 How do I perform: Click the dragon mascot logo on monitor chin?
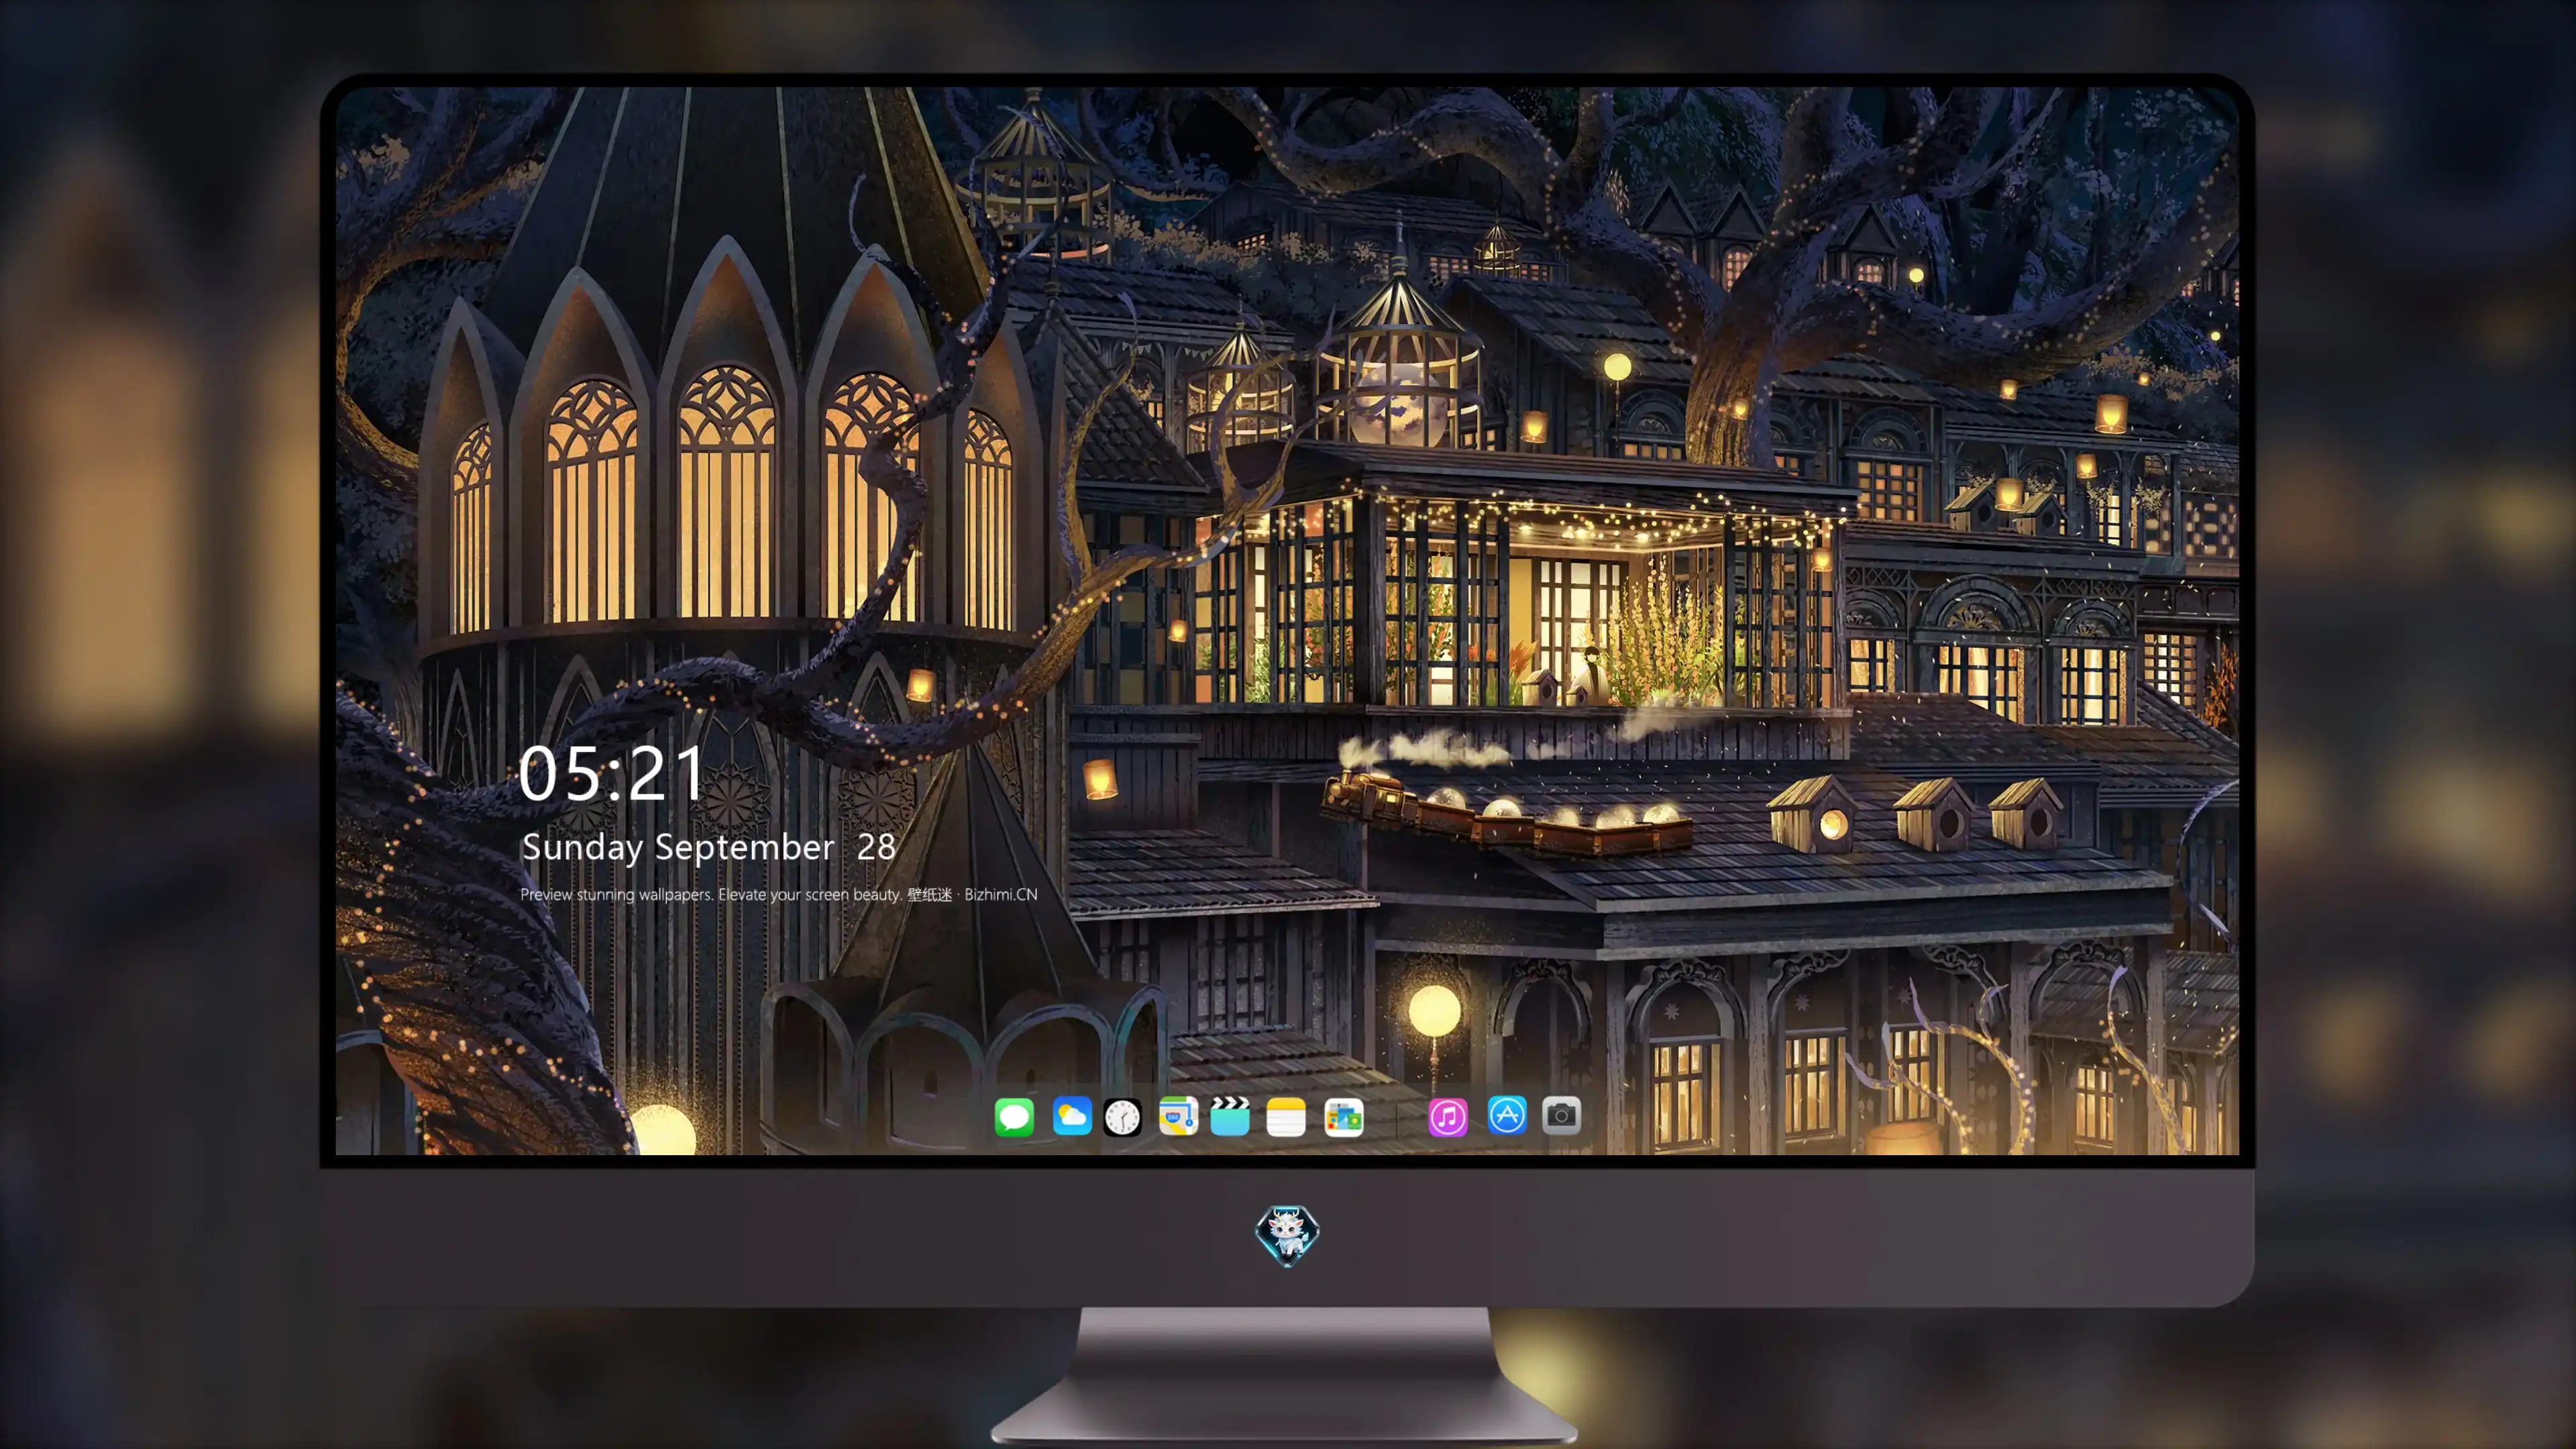coord(1287,1235)
